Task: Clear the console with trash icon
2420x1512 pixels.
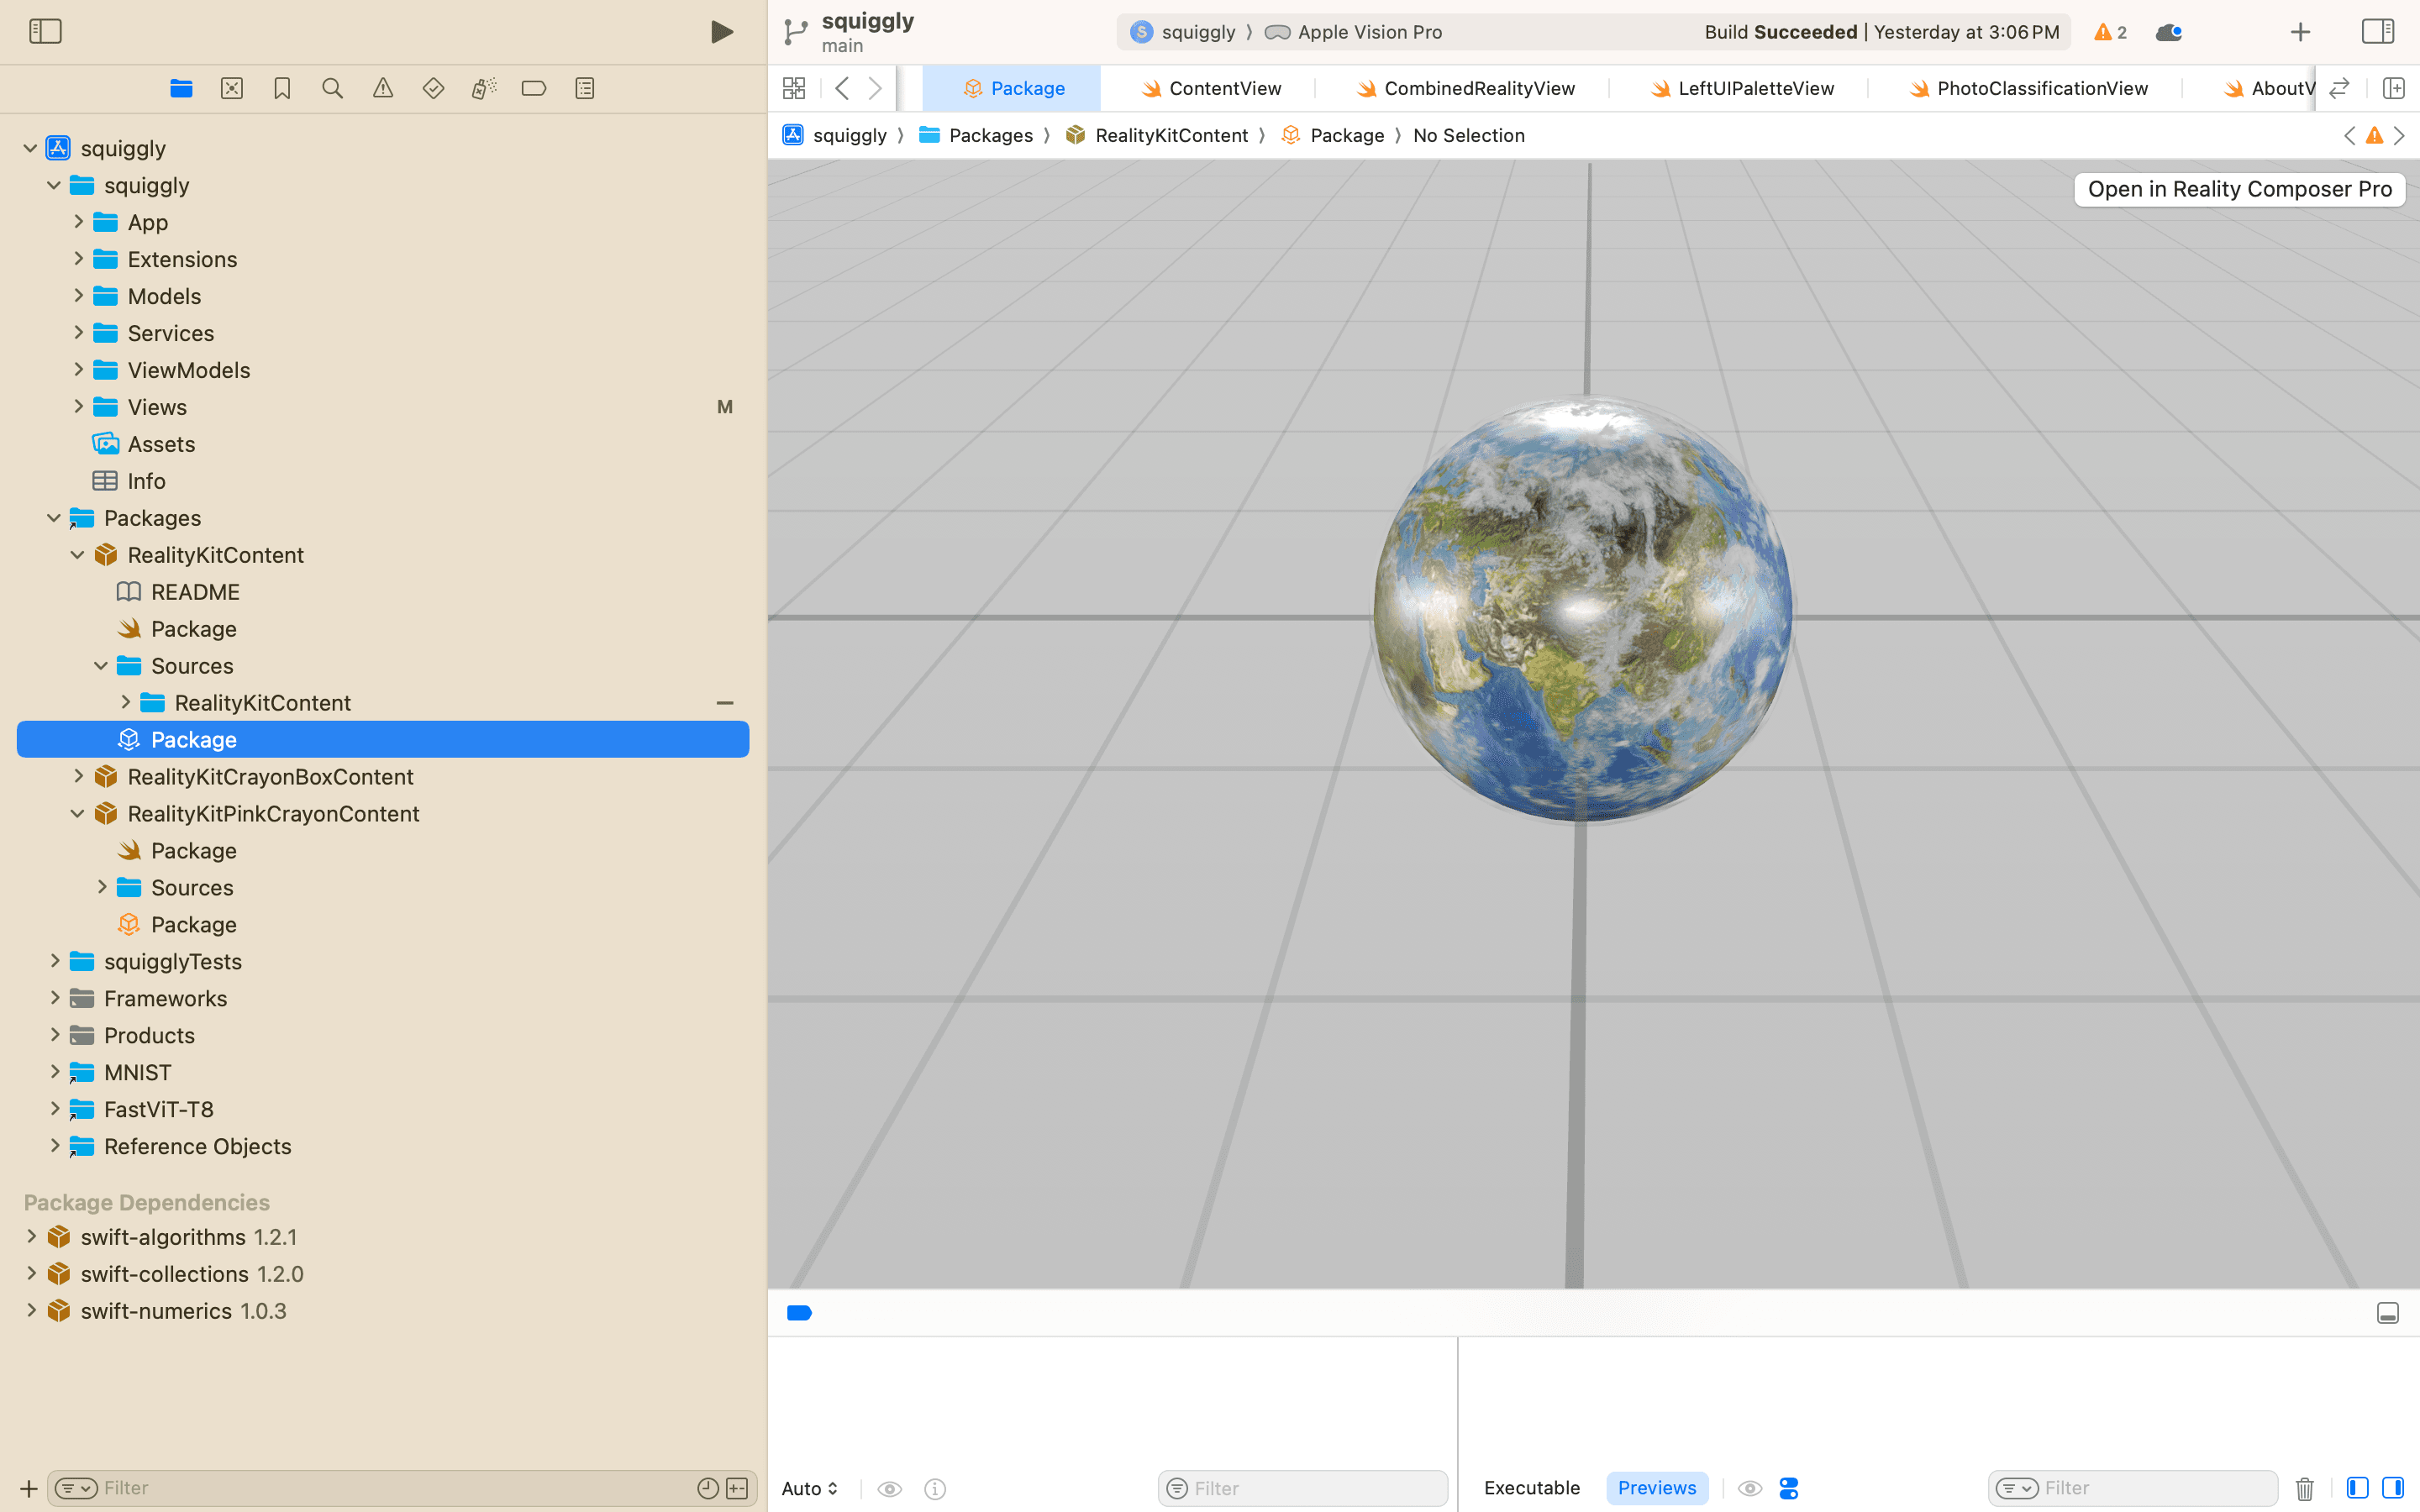Action: [x=2304, y=1488]
